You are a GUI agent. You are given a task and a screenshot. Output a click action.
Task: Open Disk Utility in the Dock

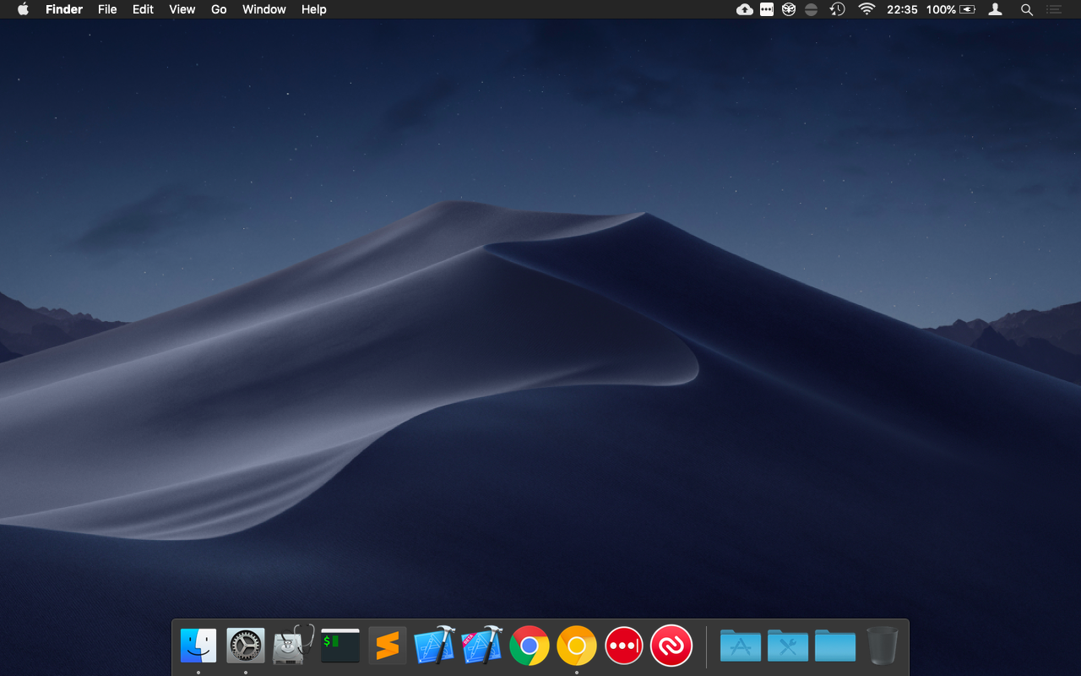[293, 646]
